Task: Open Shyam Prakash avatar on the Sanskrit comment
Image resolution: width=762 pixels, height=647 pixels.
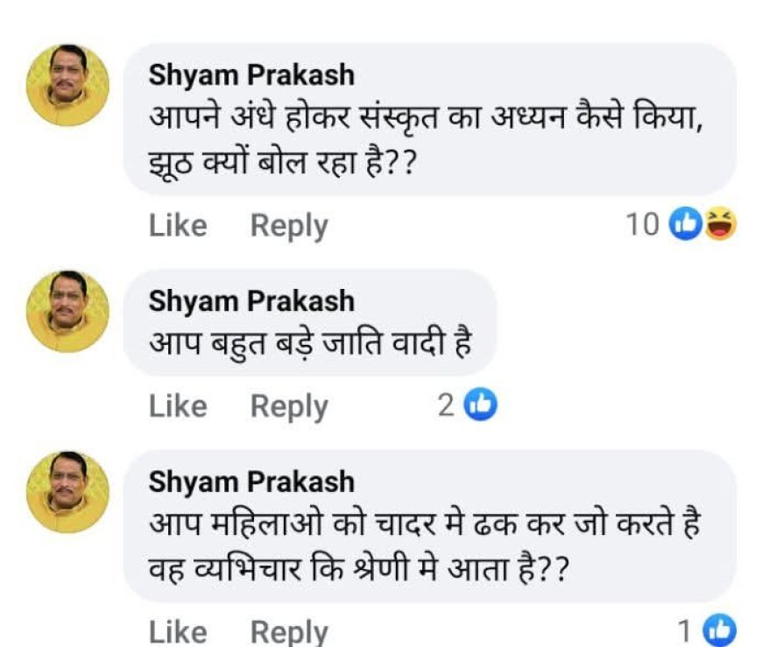Action: tap(67, 86)
